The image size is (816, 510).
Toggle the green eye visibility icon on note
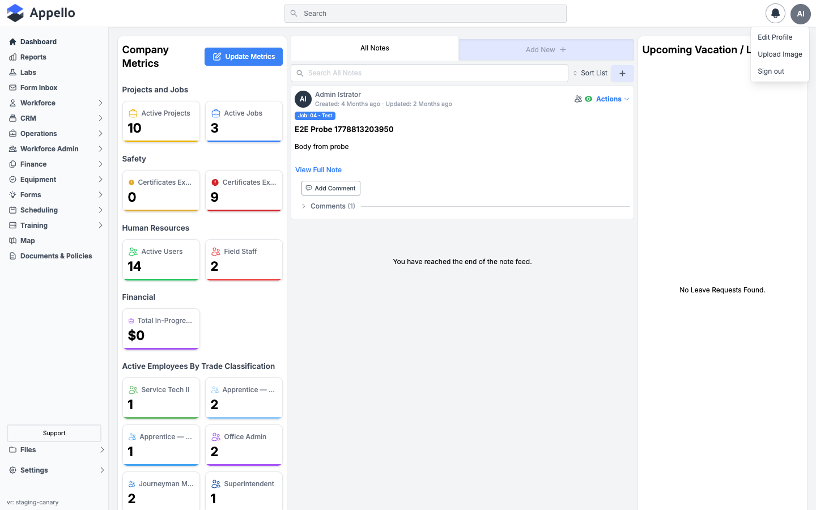coord(589,99)
